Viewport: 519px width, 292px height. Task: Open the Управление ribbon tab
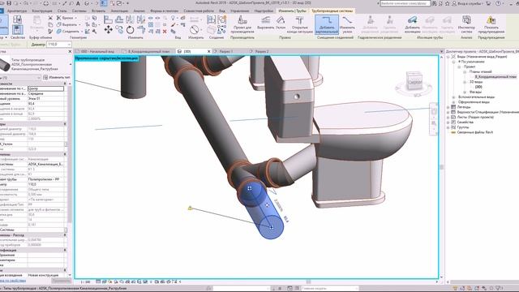(240, 11)
